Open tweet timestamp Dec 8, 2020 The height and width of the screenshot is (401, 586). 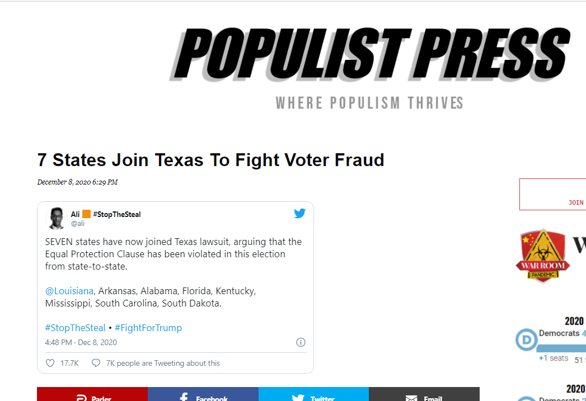point(81,342)
